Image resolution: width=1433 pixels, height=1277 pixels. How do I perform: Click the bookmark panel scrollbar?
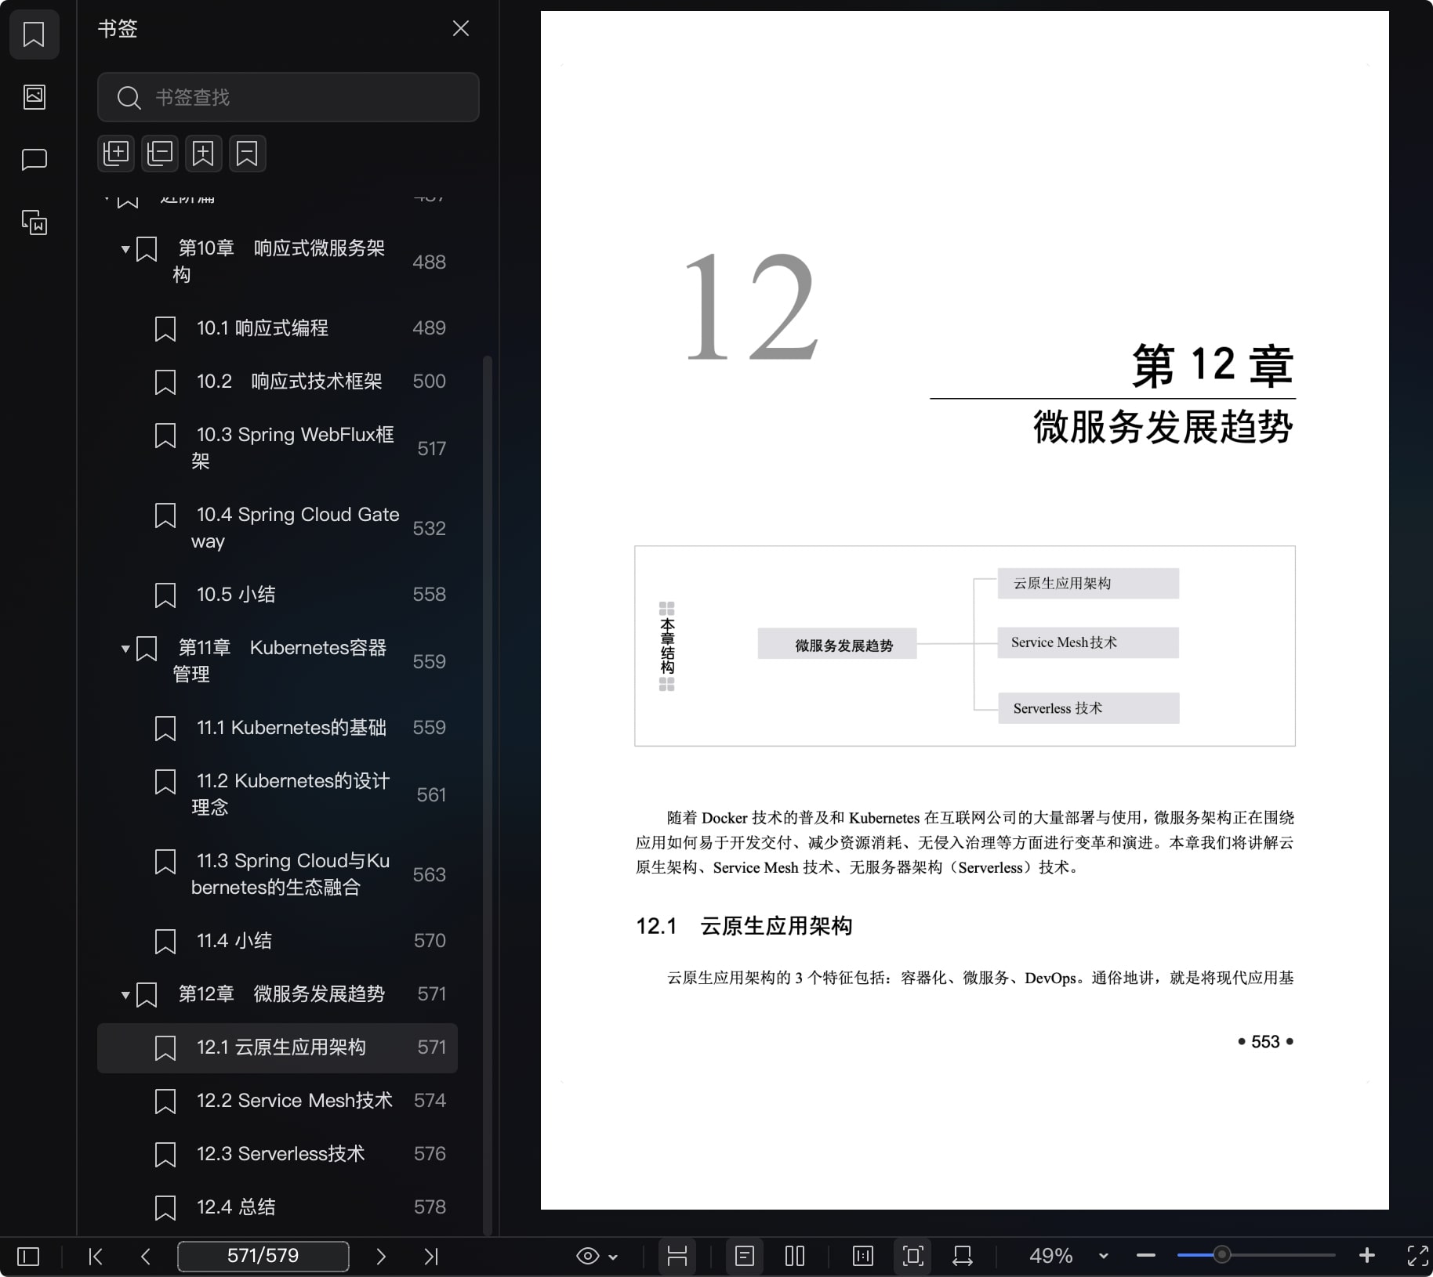click(488, 795)
